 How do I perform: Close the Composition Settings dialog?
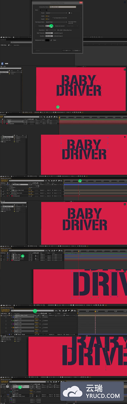tap(81, 3)
